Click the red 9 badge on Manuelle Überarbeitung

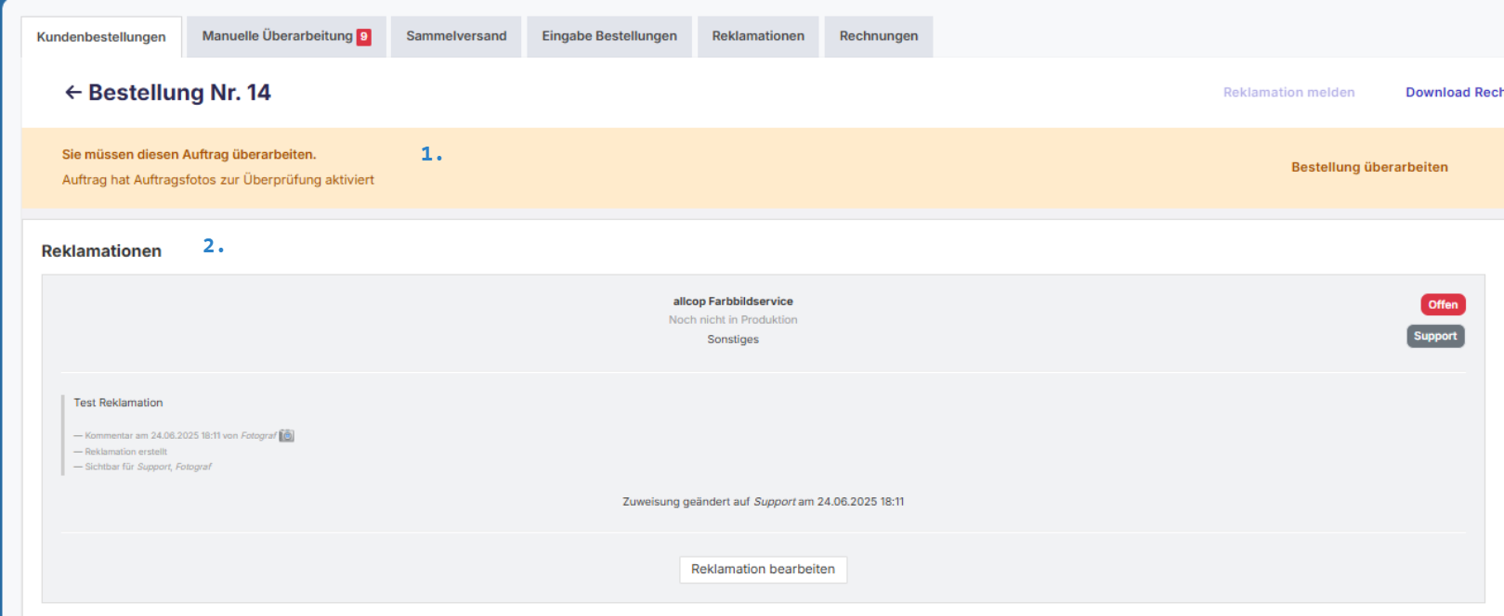(364, 37)
